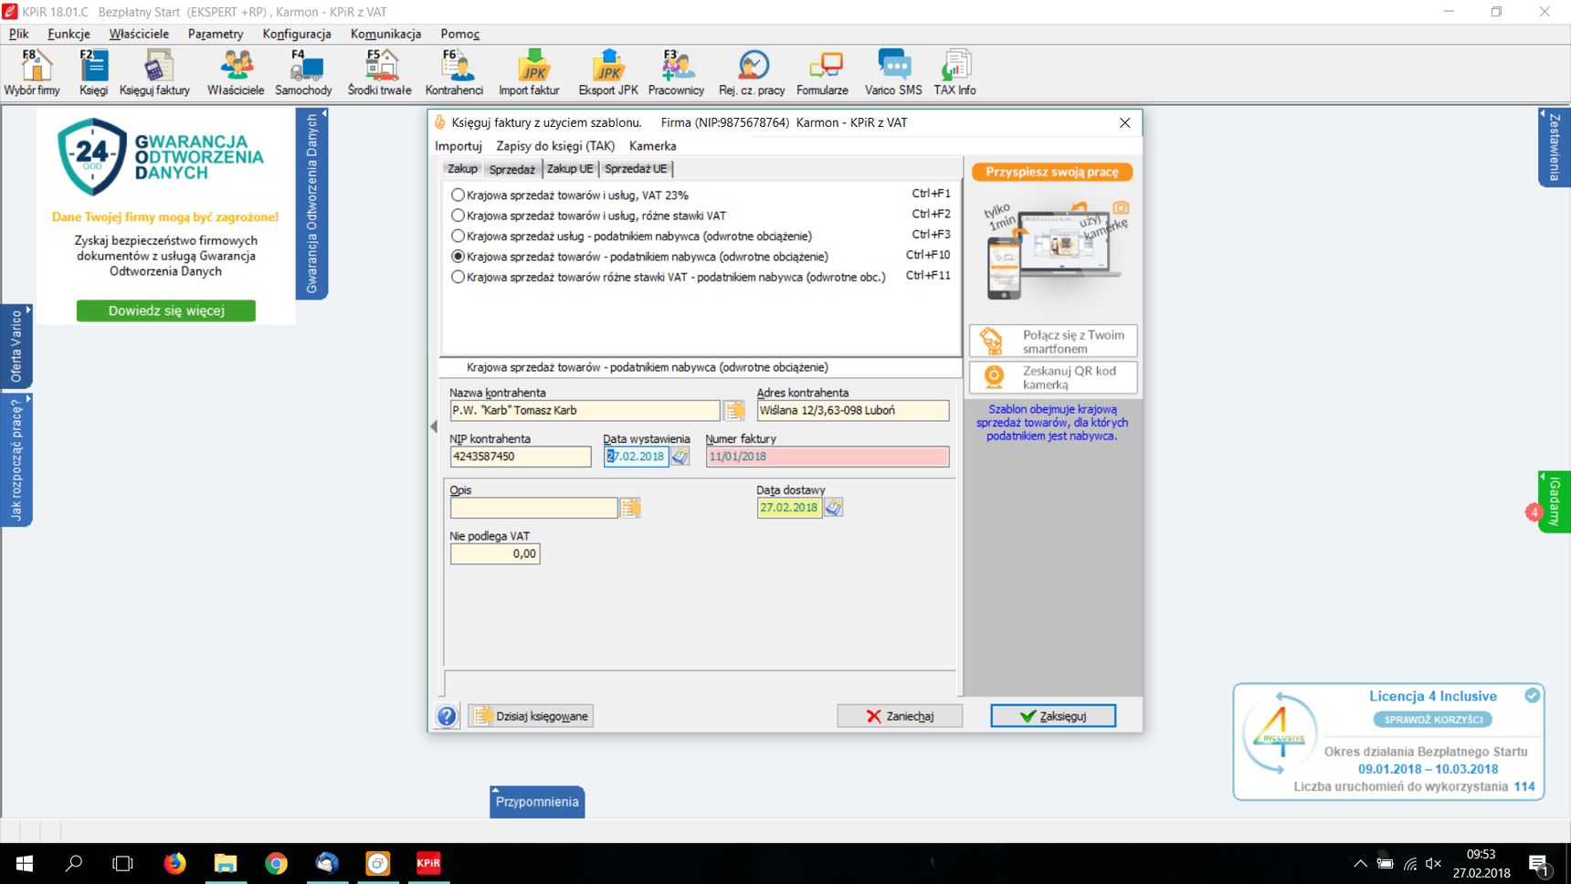Select Krajowa sprzedaż usług odwrotne obciążenie option
Screen dimensions: 1571x884
[458, 236]
